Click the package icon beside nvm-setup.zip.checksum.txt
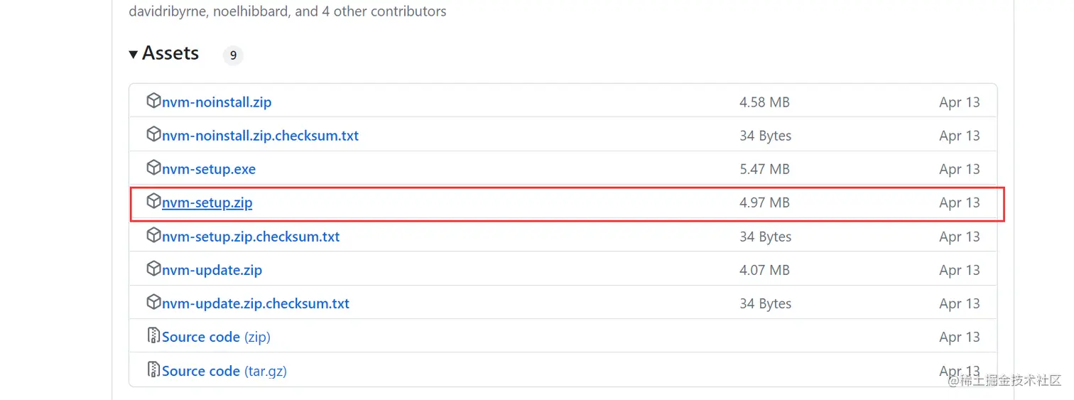Image resolution: width=1074 pixels, height=400 pixels. (x=153, y=235)
